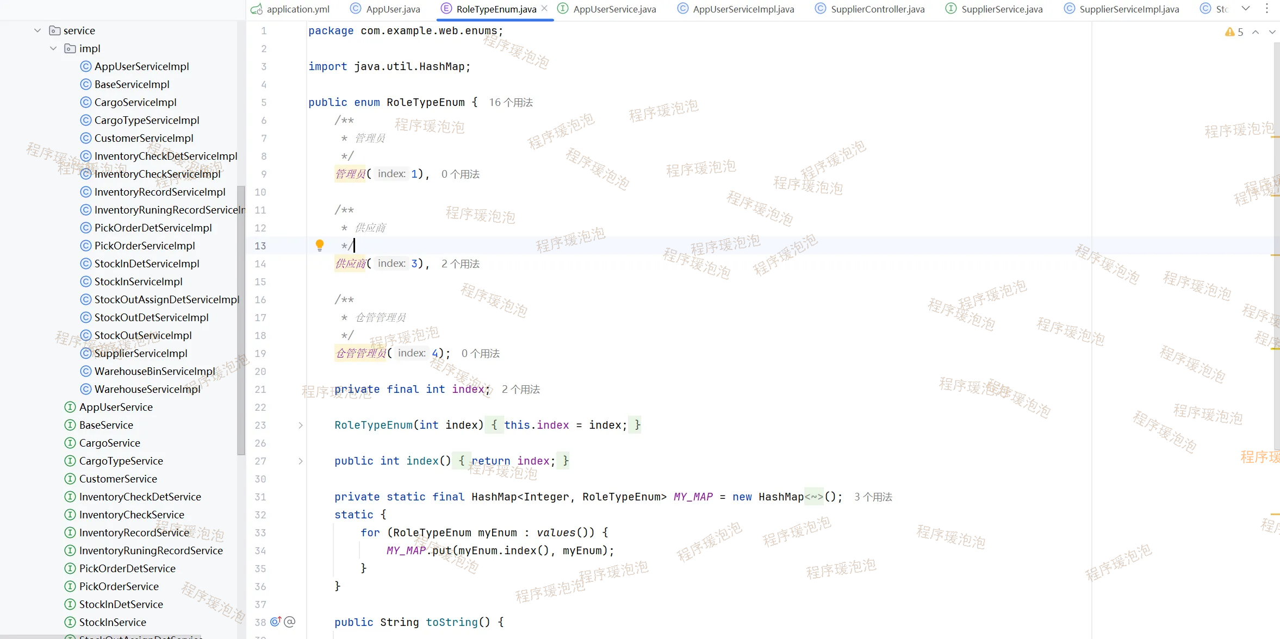Open the SupplierServiceImpl class in the project tree

click(141, 353)
